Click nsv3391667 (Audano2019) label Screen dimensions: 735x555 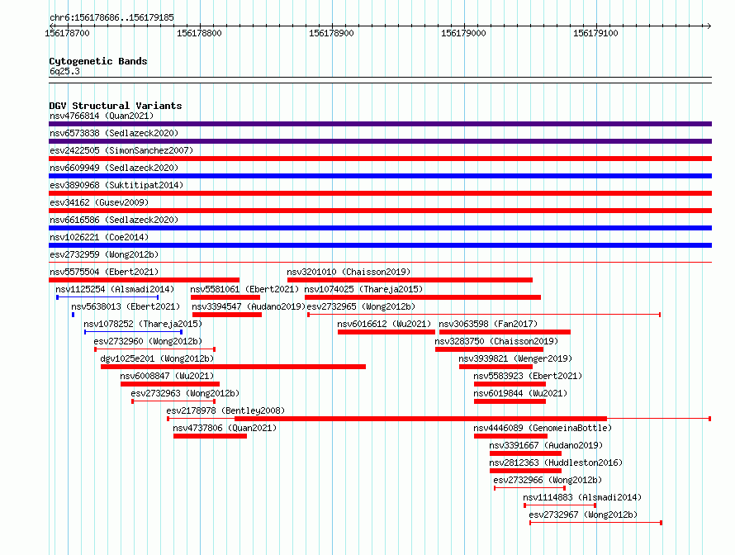(x=546, y=445)
